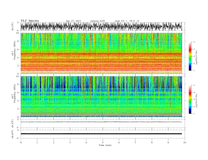208x160 pixels.
Task: Click the "5" tick on ch.1(V) axis
Action: [18, 22]
